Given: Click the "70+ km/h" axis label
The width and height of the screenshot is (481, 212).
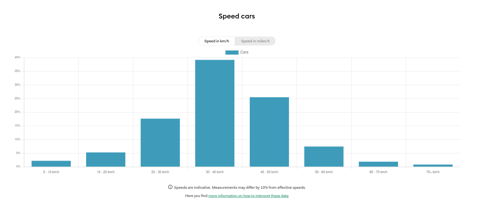Looking at the screenshot, I should click(433, 172).
